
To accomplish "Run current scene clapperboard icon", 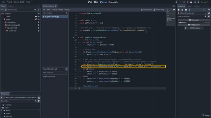I will [191, 2].
